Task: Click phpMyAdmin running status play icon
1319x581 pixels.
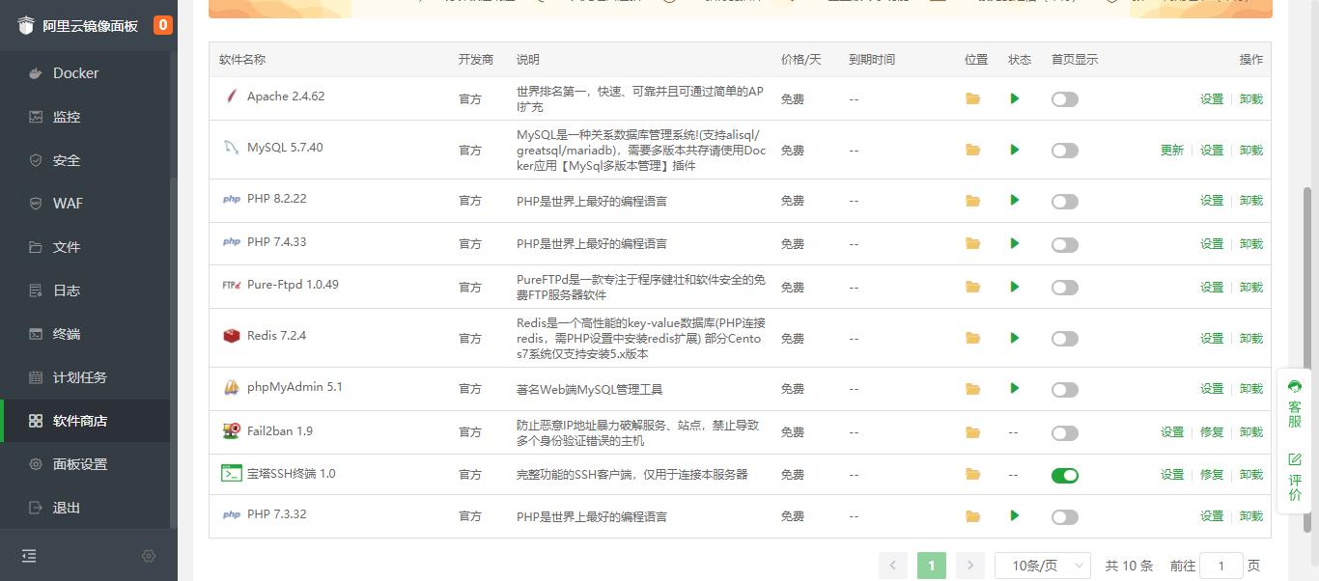Action: pyautogui.click(x=1014, y=388)
